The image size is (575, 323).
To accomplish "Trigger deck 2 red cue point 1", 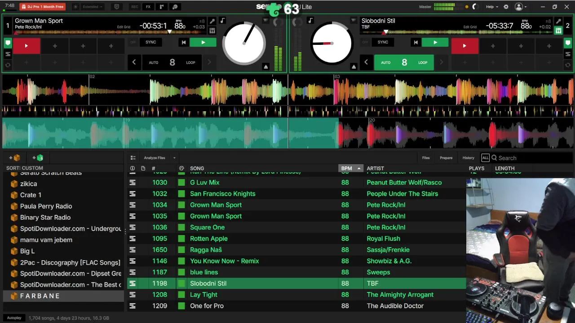I will 464,46.
